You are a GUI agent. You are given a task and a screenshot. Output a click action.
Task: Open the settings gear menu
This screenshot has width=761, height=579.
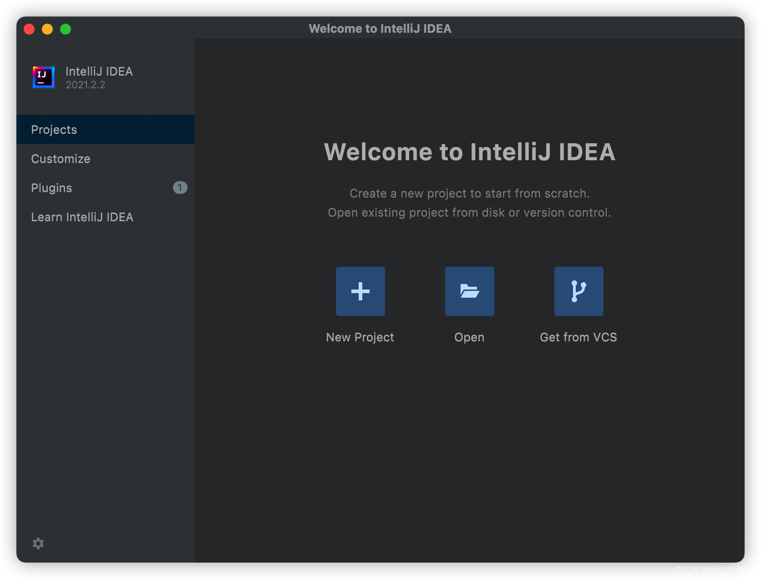click(38, 543)
